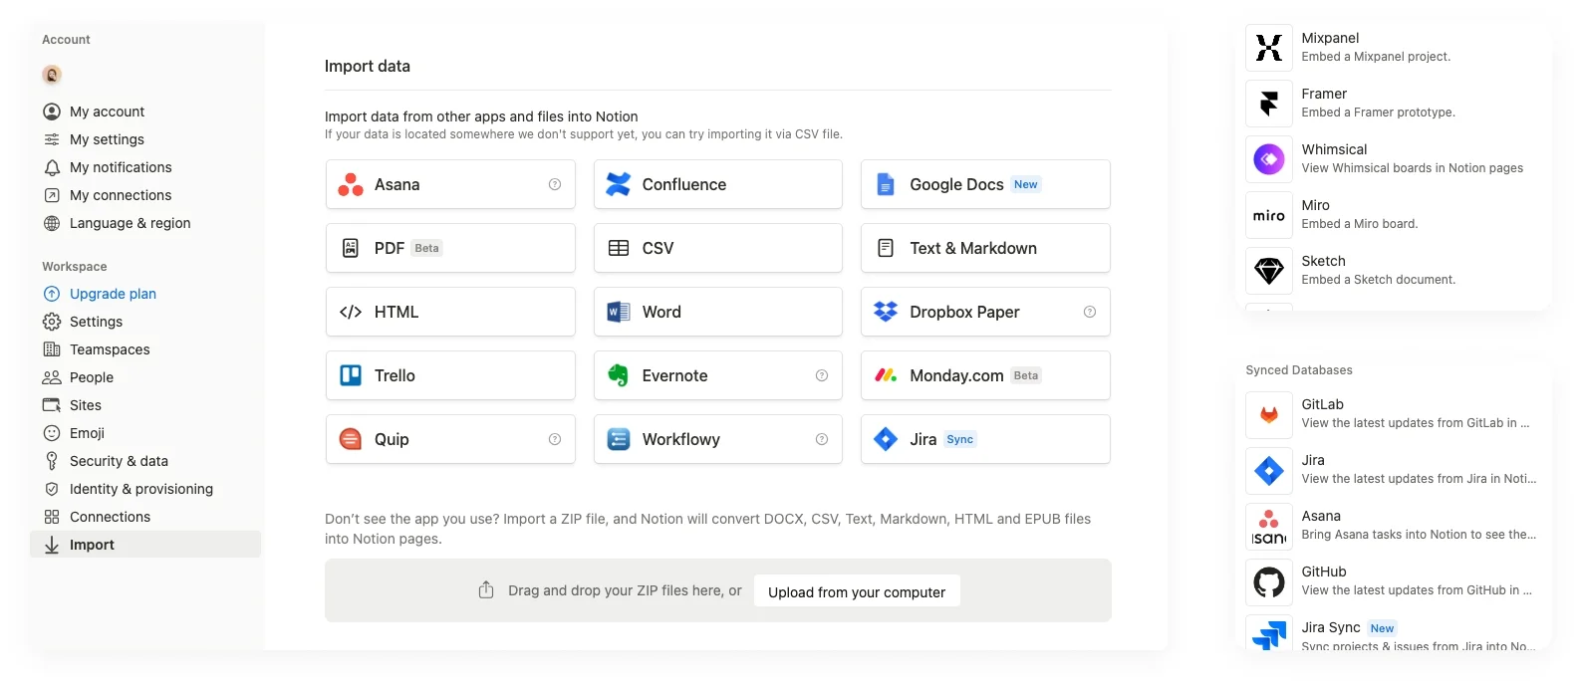
Task: Click the GitLab fox icon
Action: (x=1269, y=414)
